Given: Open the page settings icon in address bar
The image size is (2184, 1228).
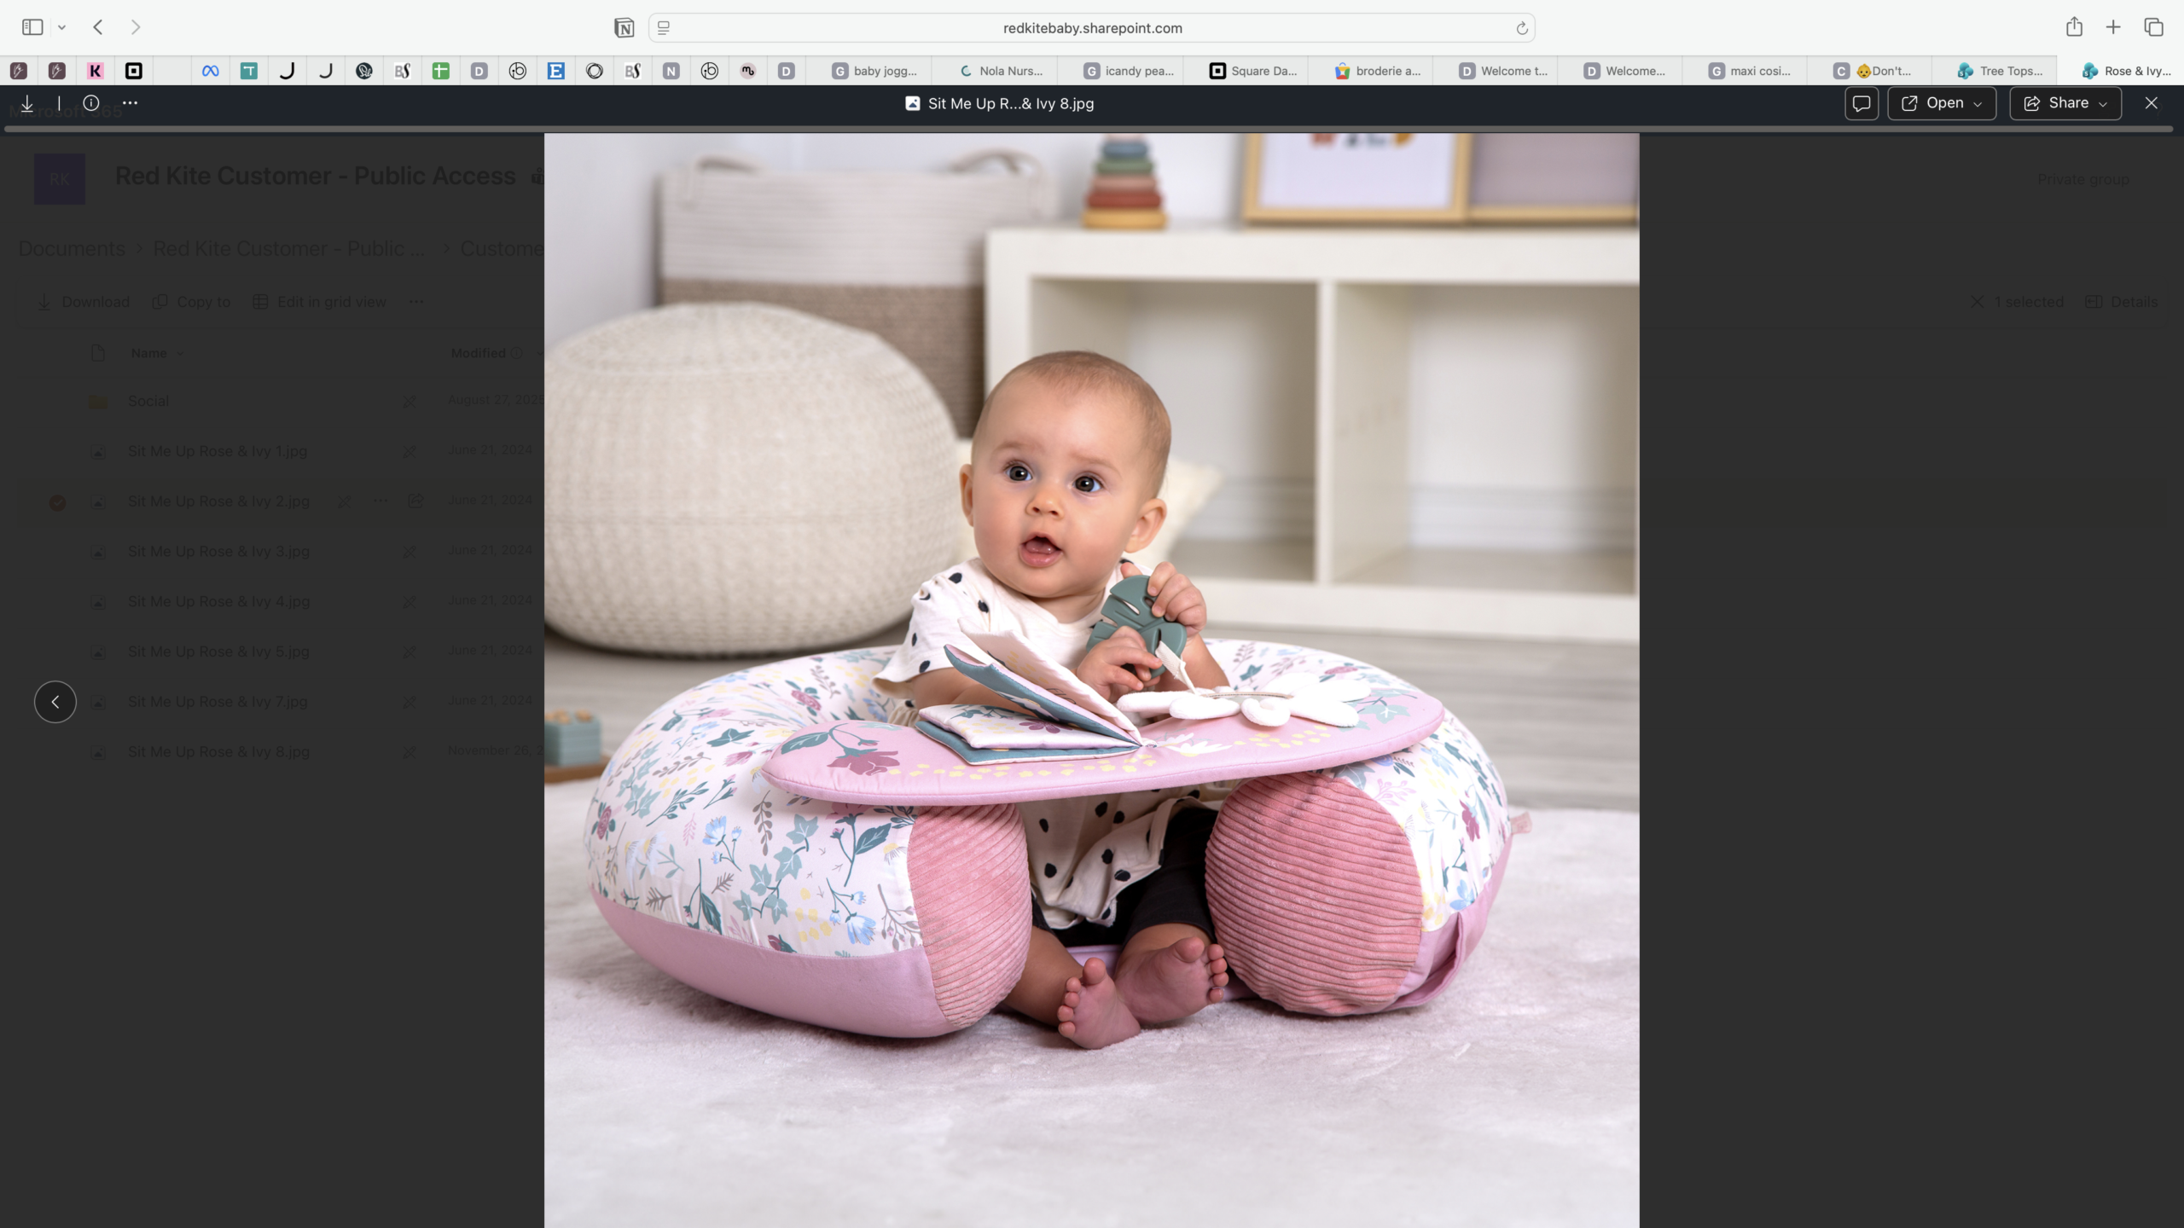Looking at the screenshot, I should (x=664, y=27).
